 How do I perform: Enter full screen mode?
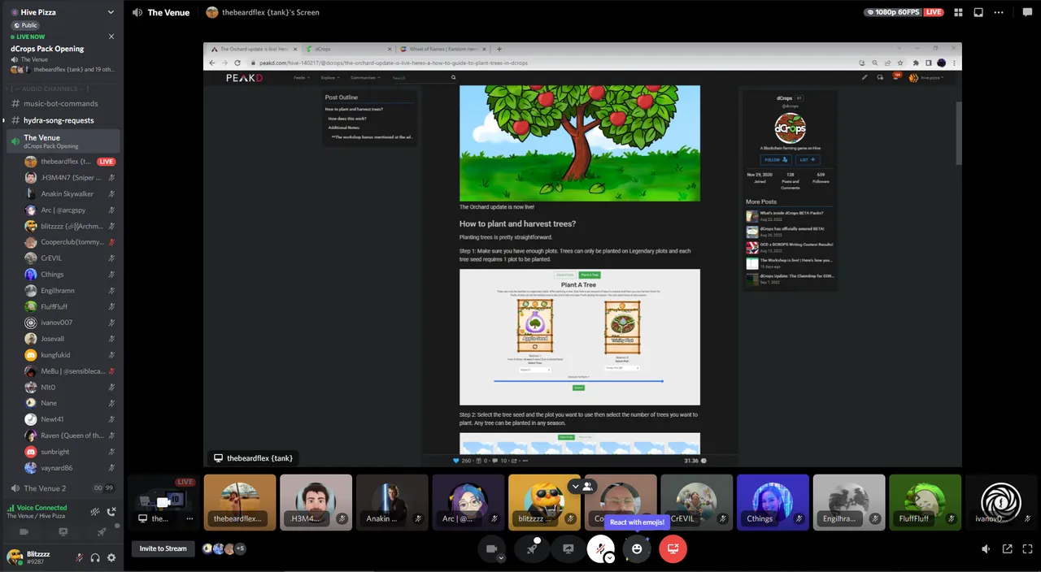[x=1027, y=549]
